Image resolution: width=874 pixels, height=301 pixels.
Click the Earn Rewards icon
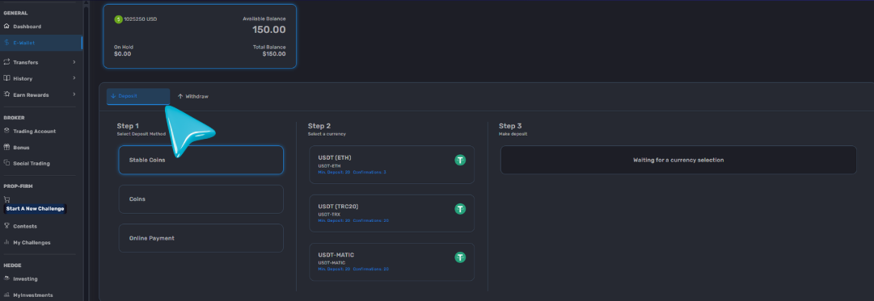[x=6, y=94]
